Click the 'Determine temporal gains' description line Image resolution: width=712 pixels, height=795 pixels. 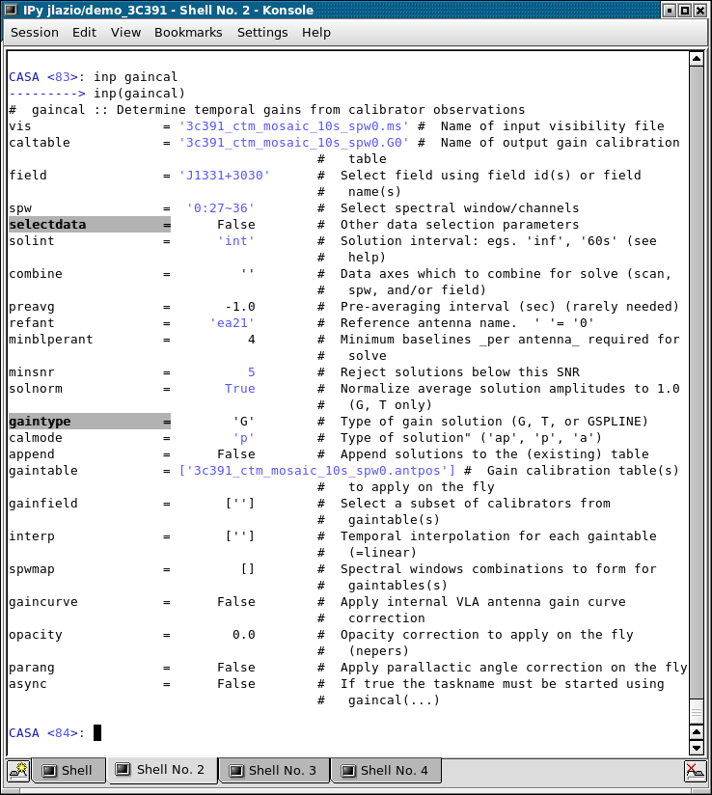click(266, 110)
